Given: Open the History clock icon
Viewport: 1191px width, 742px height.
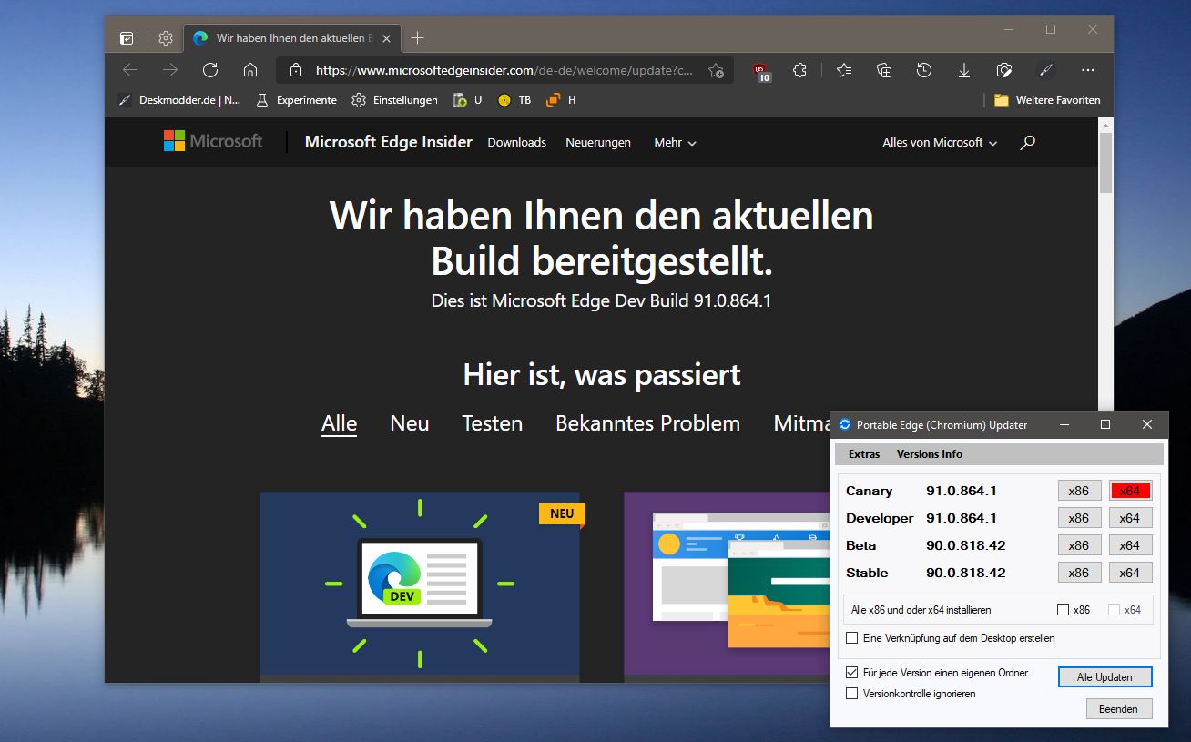Looking at the screenshot, I should tap(924, 70).
